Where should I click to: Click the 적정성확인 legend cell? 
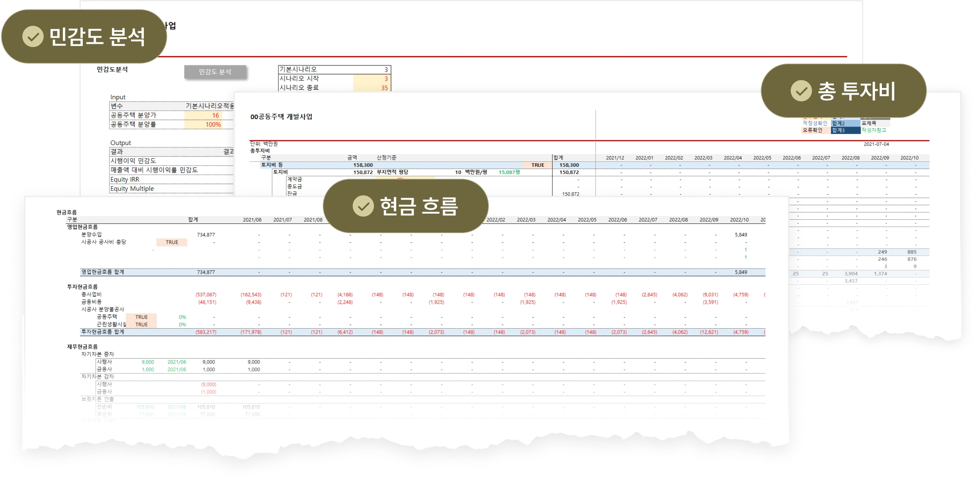point(815,123)
